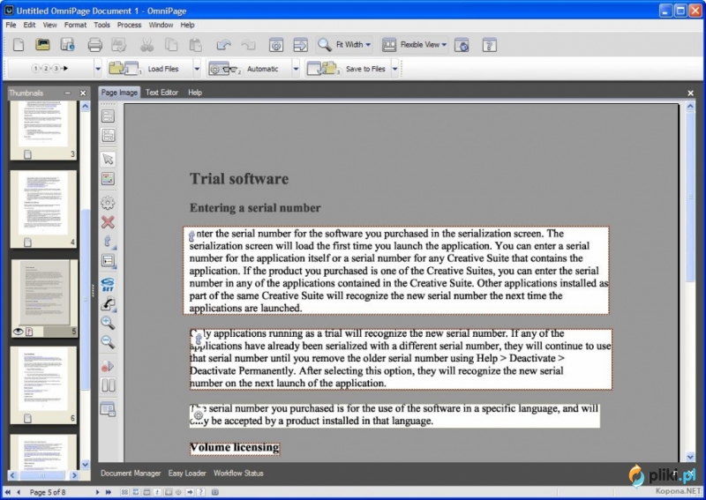Open the Process menu
Viewport: 706px width, 500px height.
click(x=129, y=25)
